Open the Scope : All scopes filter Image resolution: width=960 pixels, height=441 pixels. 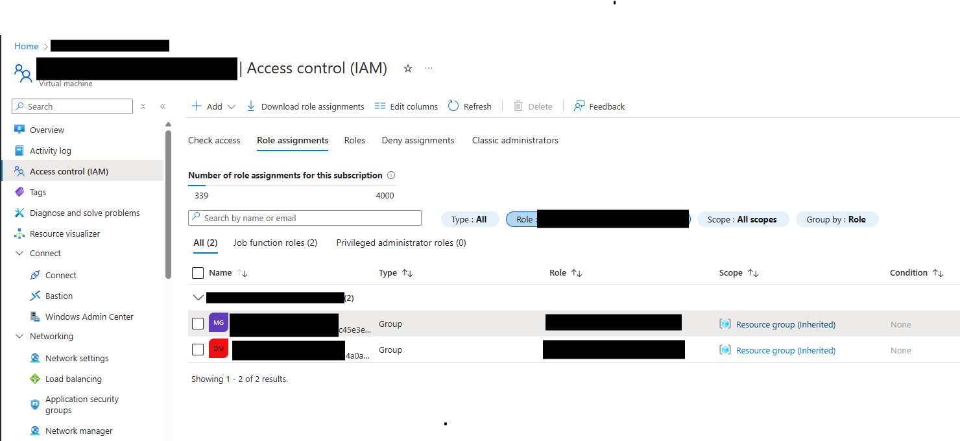743,219
